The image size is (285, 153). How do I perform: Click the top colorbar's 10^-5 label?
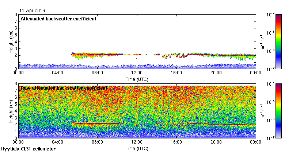coord(270,33)
